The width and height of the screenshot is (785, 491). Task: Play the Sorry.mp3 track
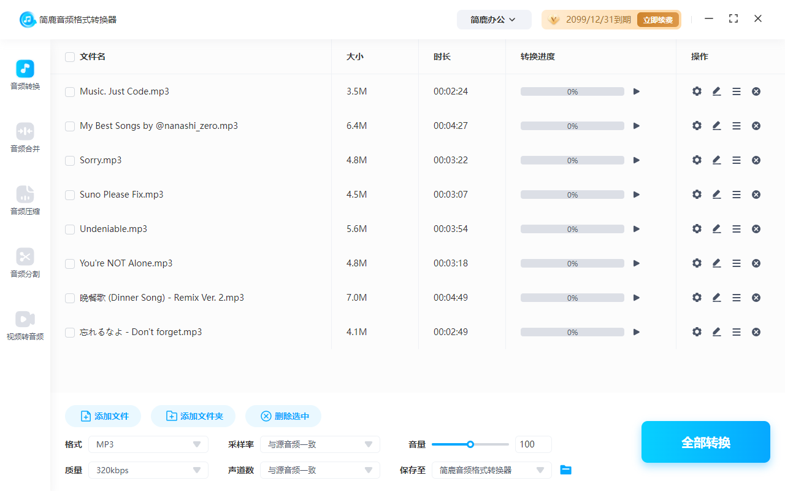637,160
